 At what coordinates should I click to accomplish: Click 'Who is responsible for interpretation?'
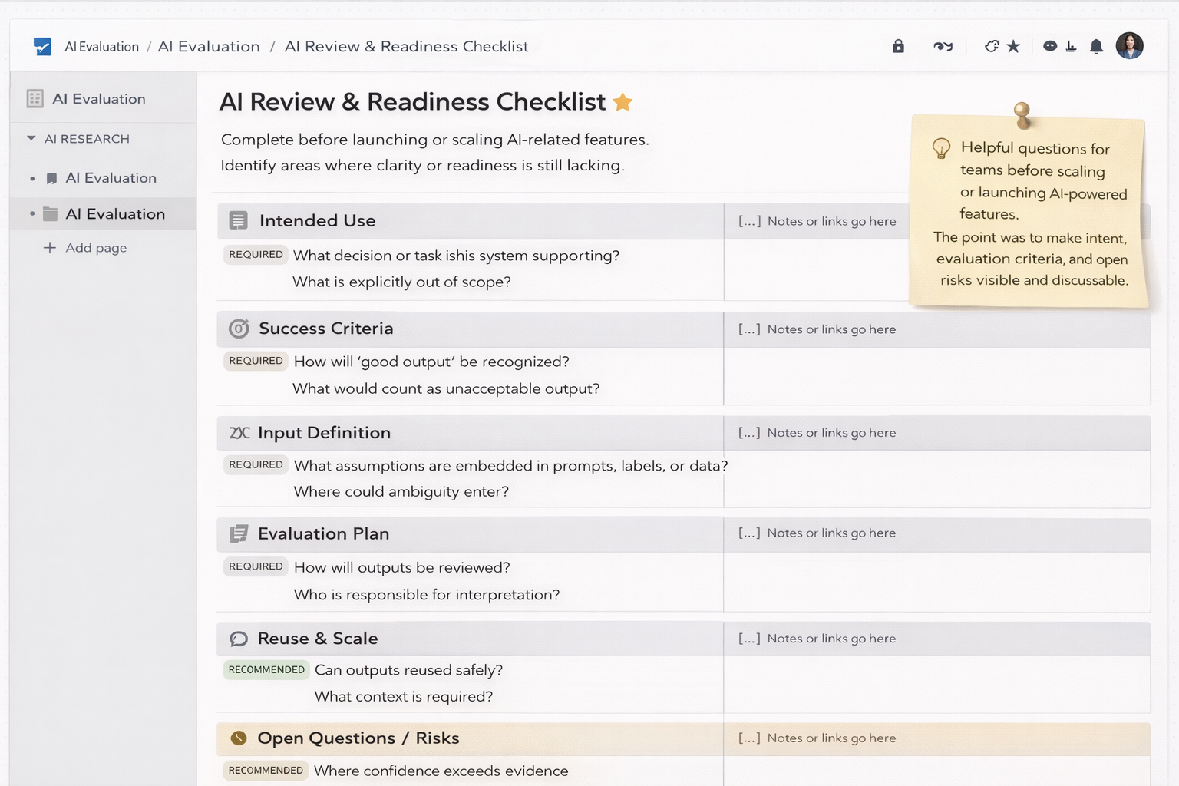(427, 595)
